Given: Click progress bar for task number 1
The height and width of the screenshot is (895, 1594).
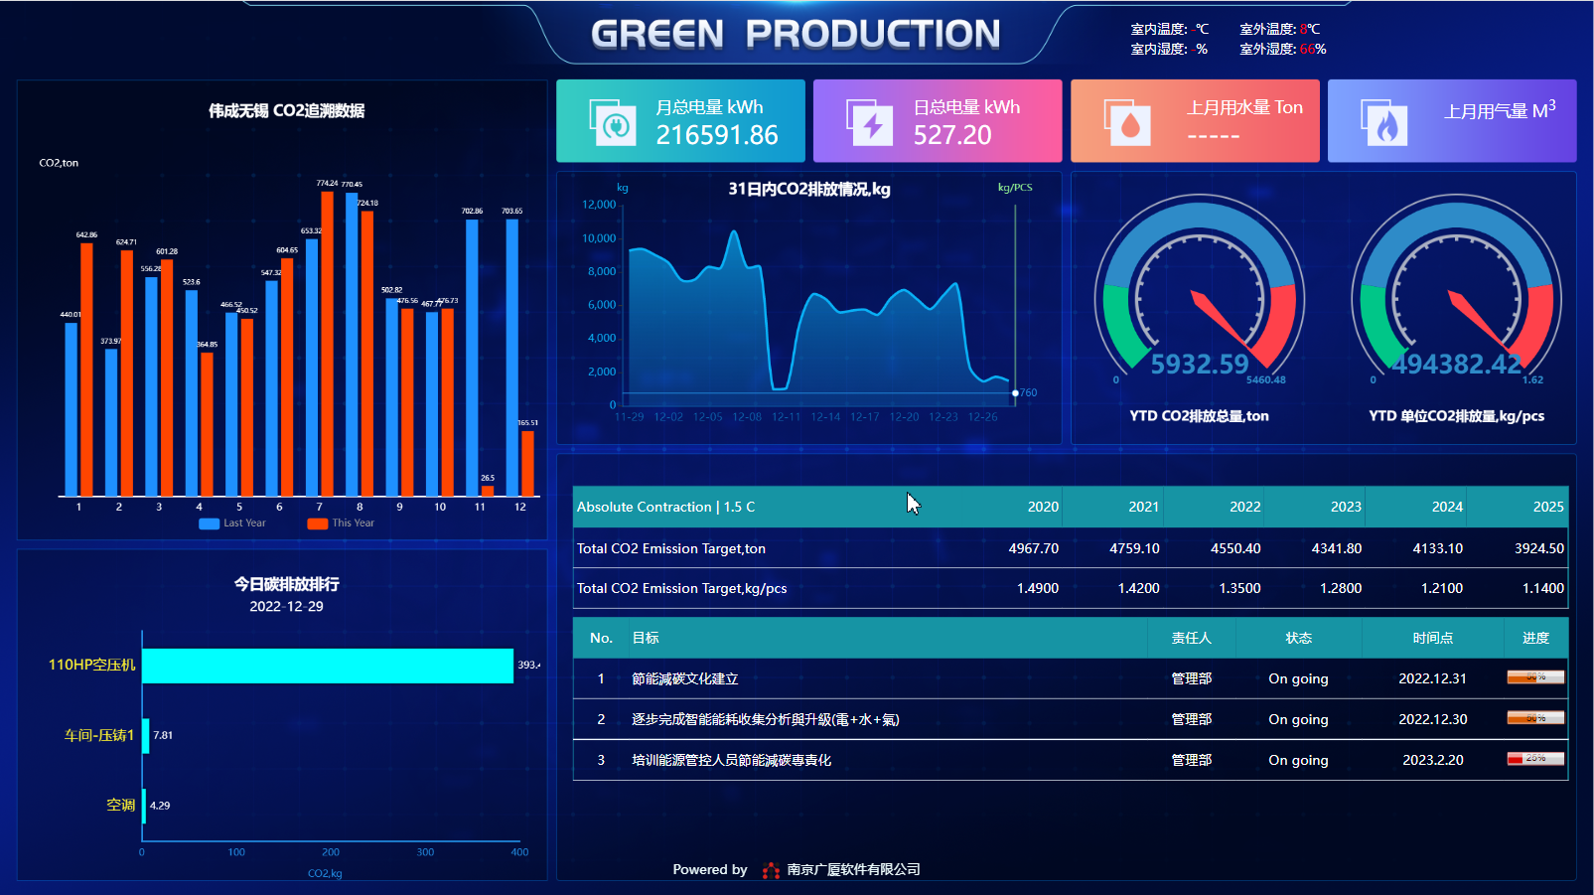Looking at the screenshot, I should pyautogui.click(x=1535, y=678).
